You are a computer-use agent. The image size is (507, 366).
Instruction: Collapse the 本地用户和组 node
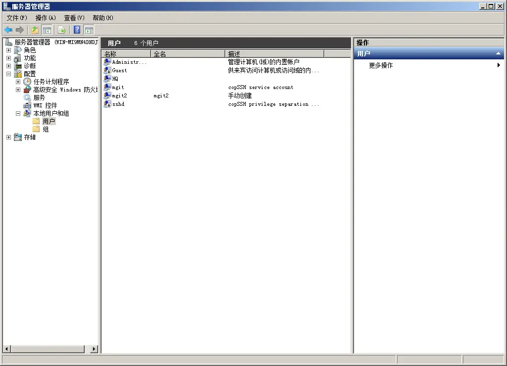point(18,113)
